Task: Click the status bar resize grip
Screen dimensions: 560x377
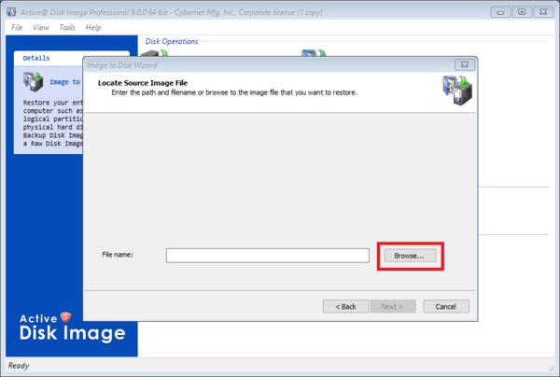Action: point(551,368)
